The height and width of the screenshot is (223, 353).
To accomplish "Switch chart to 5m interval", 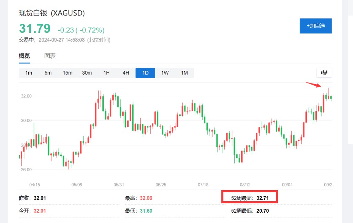I will [48, 73].
